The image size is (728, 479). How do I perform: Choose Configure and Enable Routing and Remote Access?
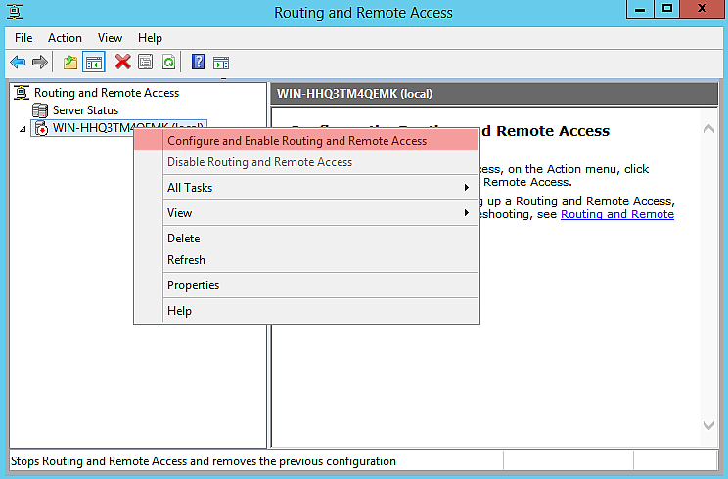(296, 141)
